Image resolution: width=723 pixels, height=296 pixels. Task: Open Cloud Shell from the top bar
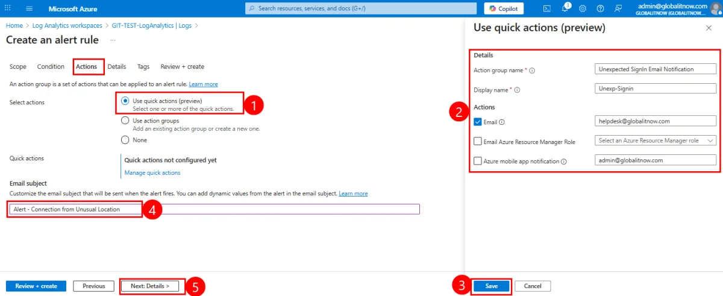pos(547,8)
